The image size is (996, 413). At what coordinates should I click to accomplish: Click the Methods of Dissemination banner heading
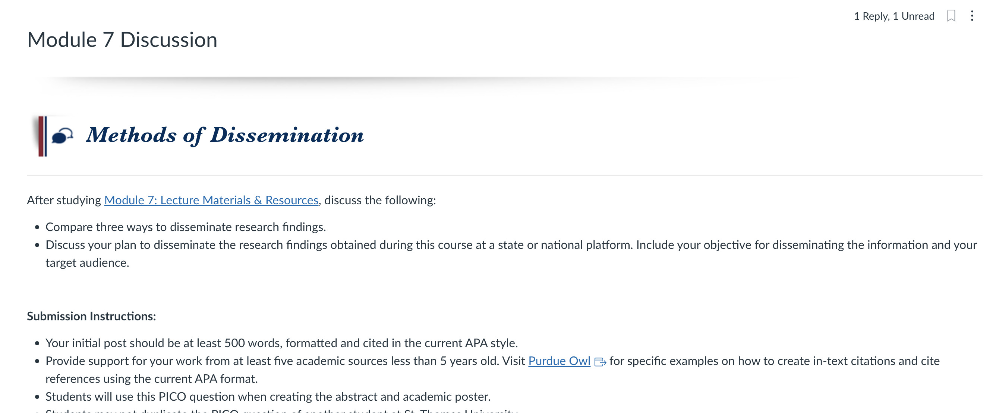[225, 135]
